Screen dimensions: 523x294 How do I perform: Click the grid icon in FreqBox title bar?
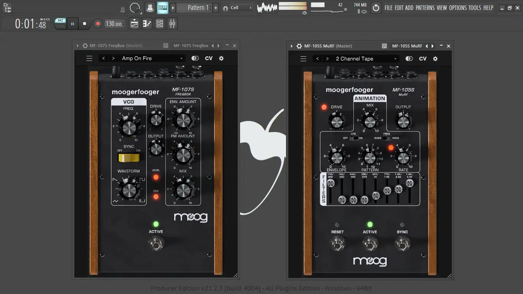(x=166, y=46)
